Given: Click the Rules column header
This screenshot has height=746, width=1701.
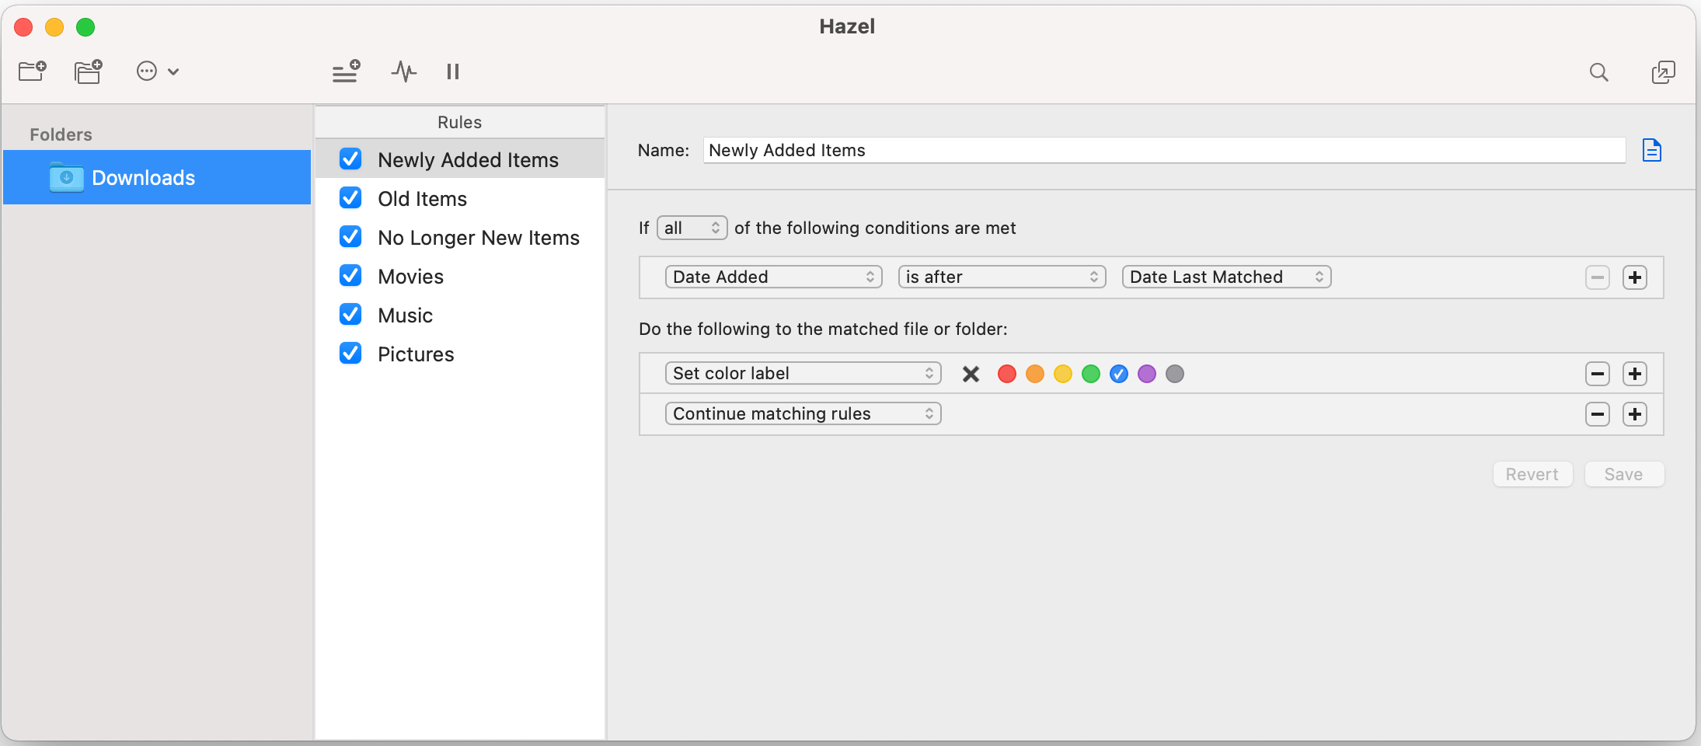Looking at the screenshot, I should pos(460,122).
